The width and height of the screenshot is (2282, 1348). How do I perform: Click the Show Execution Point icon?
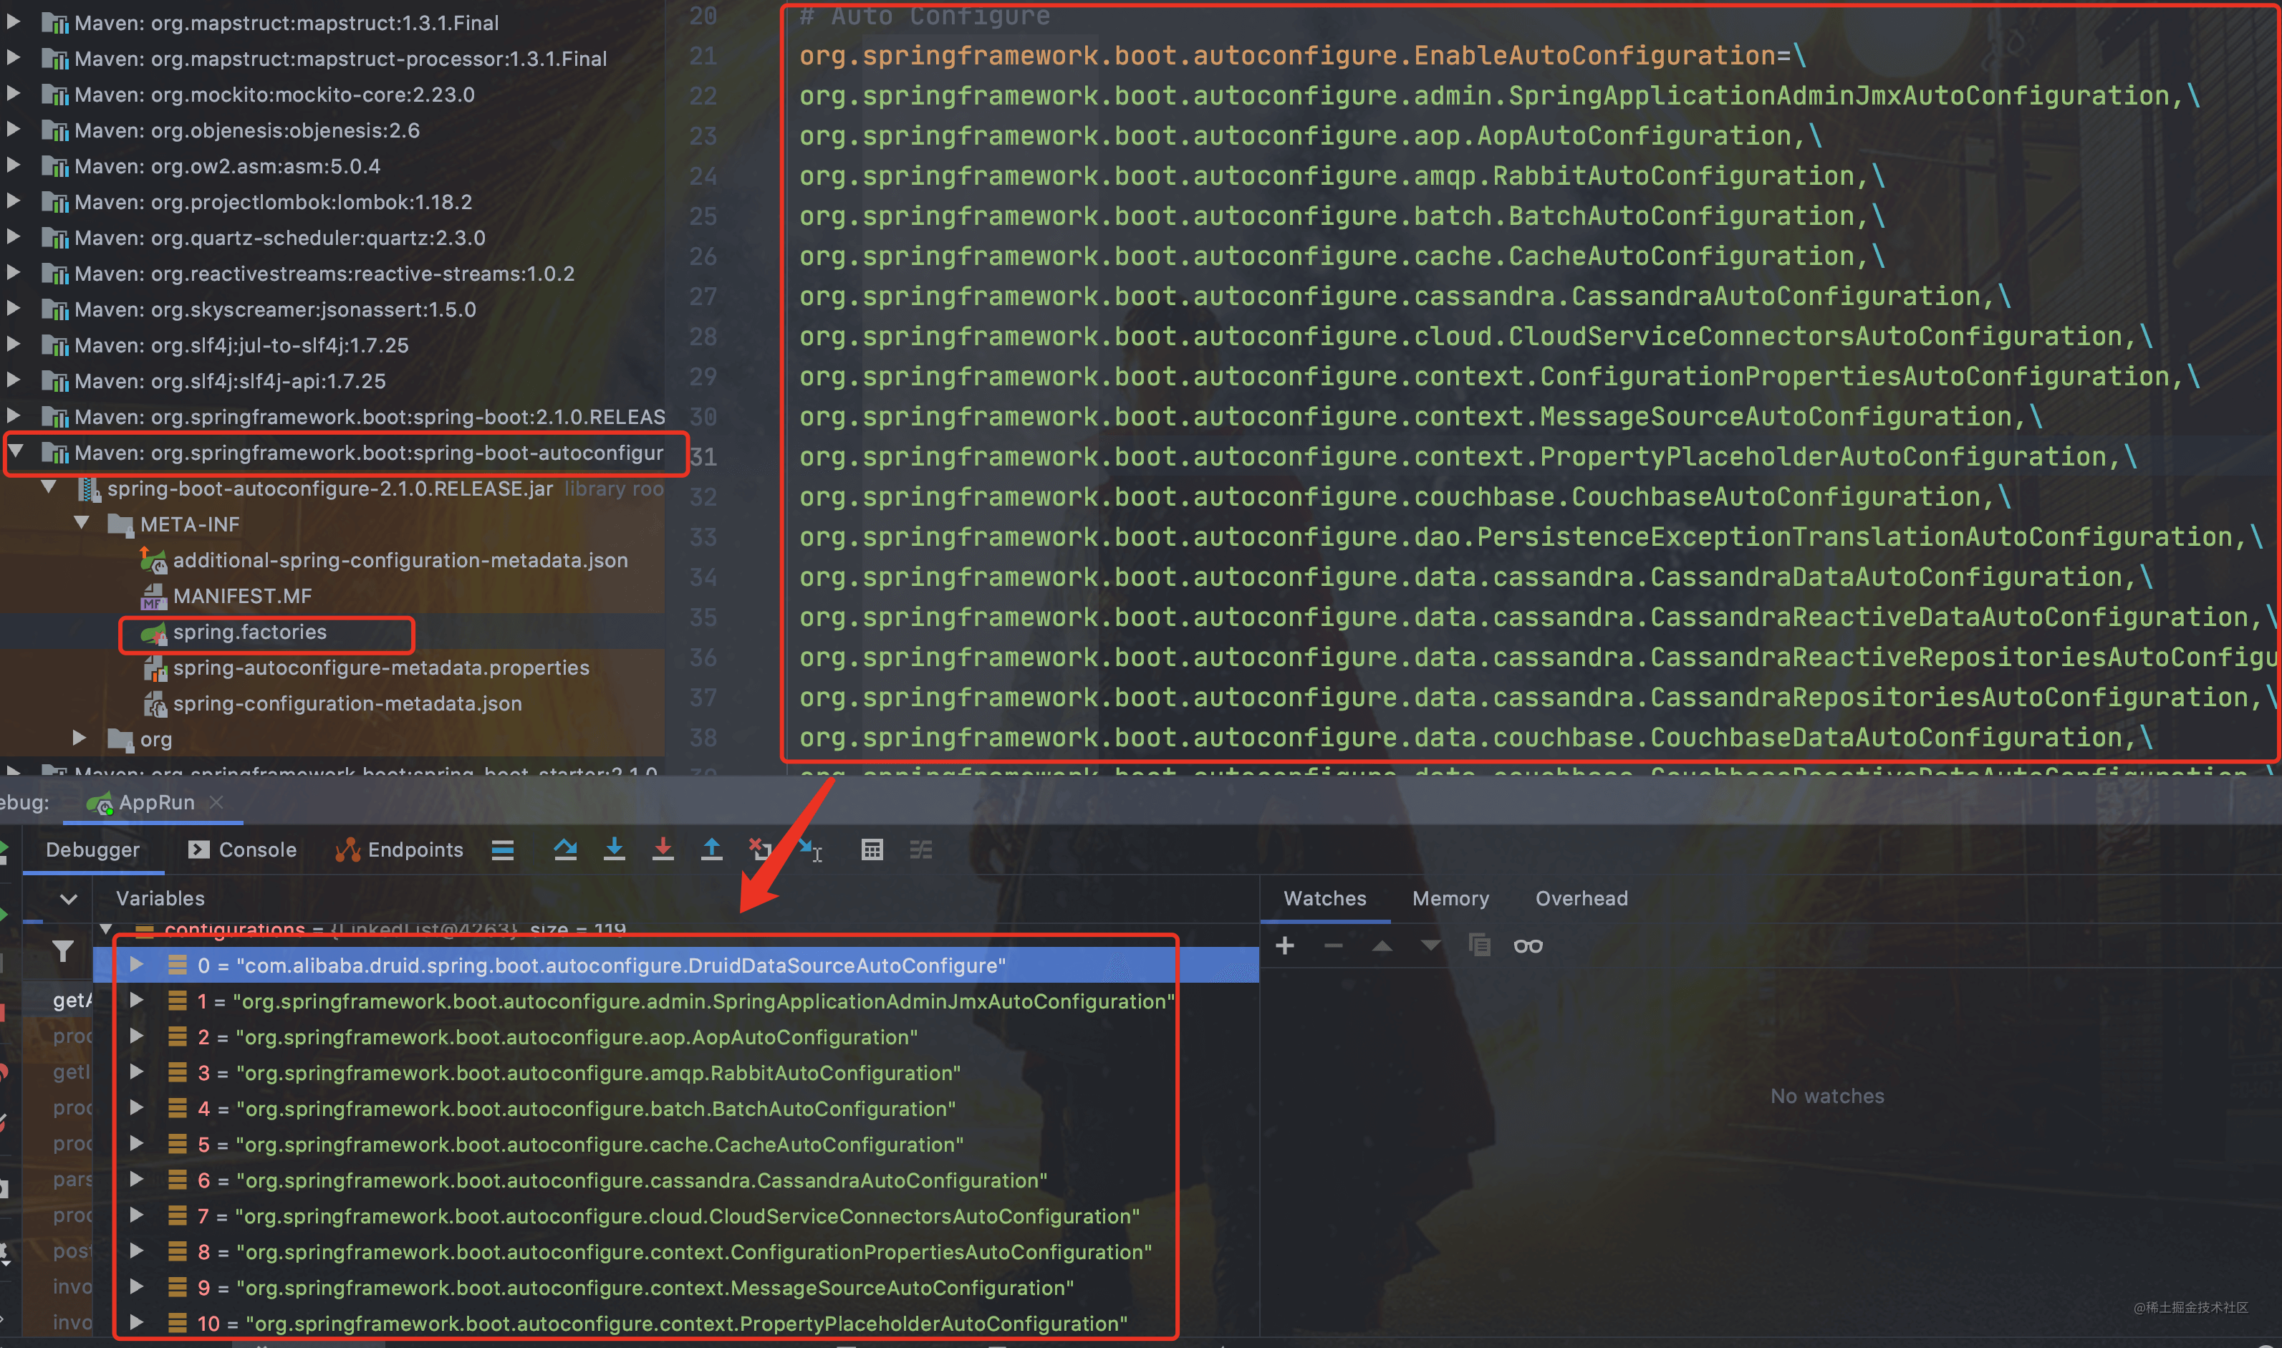coord(502,849)
